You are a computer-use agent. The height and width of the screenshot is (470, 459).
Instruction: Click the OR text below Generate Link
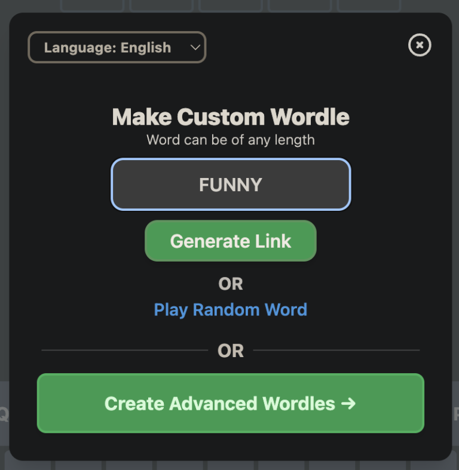[231, 284]
